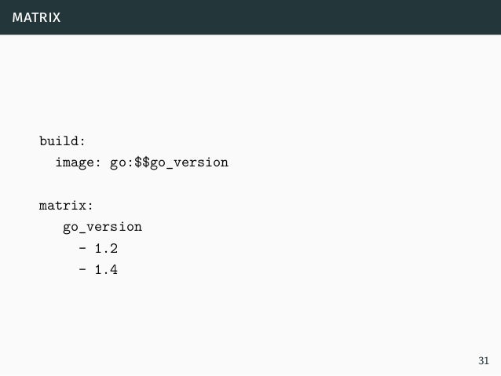Click the colon after 'matrix'

tap(90, 206)
